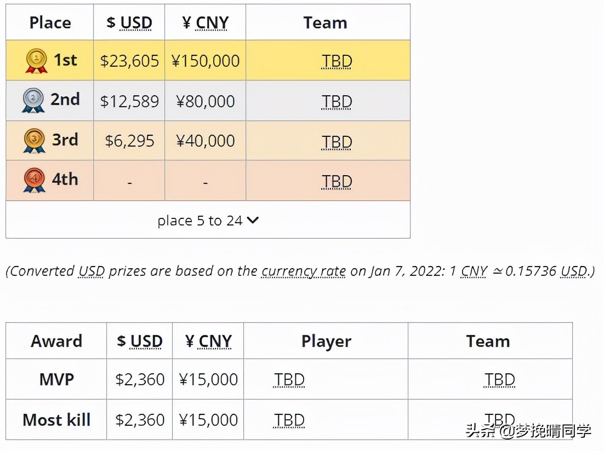Click the bronze 4th place medal icon
Viewport: 604px width, 451px height.
coord(34,180)
